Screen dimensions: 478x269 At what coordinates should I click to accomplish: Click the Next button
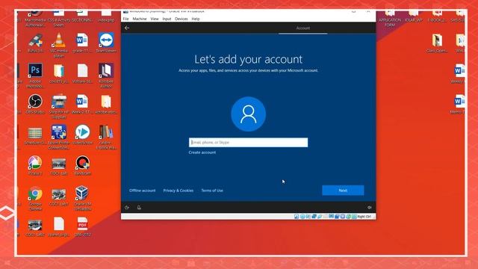click(x=343, y=191)
